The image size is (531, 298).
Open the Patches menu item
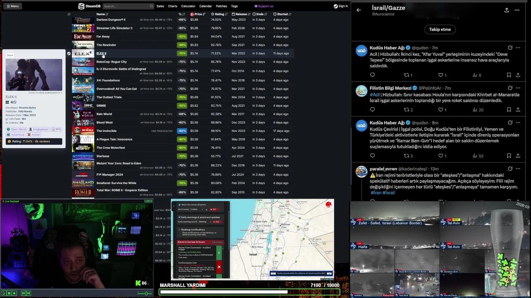point(221,6)
